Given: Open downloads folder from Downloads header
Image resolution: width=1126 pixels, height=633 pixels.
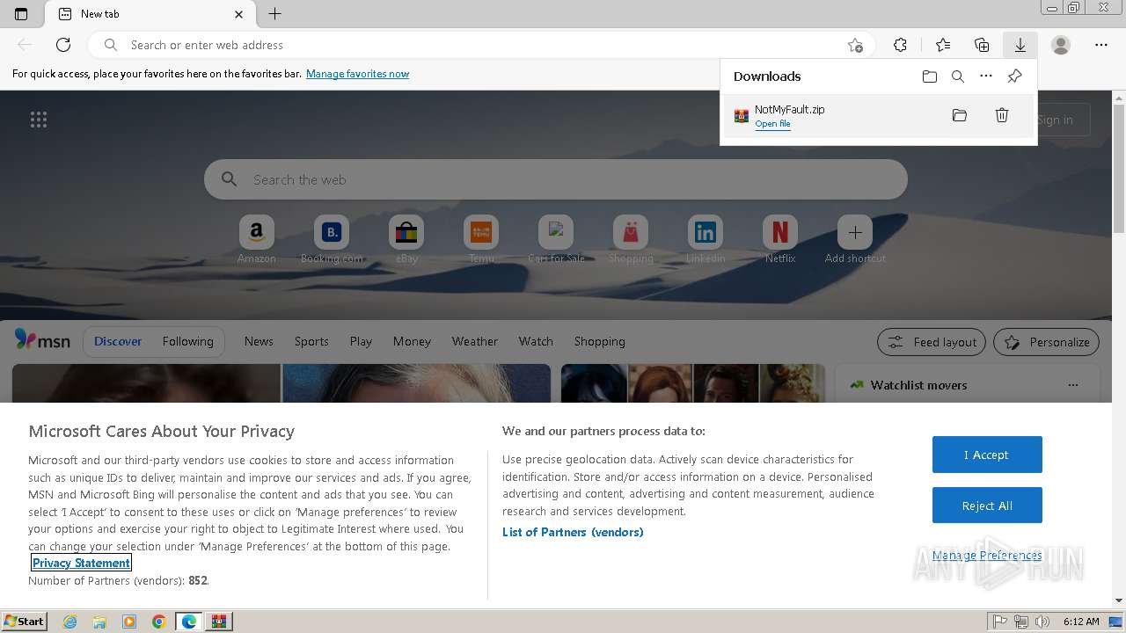Looking at the screenshot, I should click(x=930, y=76).
